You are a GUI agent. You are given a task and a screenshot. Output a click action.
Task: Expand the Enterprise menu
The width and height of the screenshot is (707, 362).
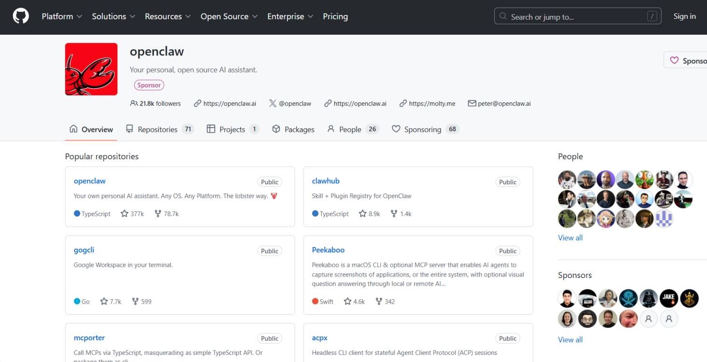[291, 16]
